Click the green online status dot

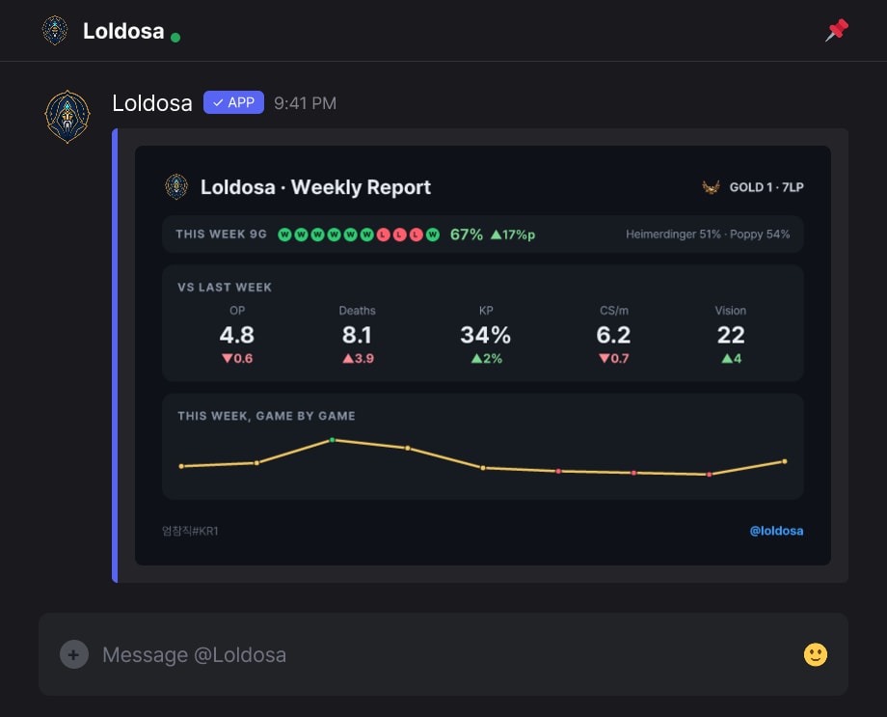pos(175,38)
